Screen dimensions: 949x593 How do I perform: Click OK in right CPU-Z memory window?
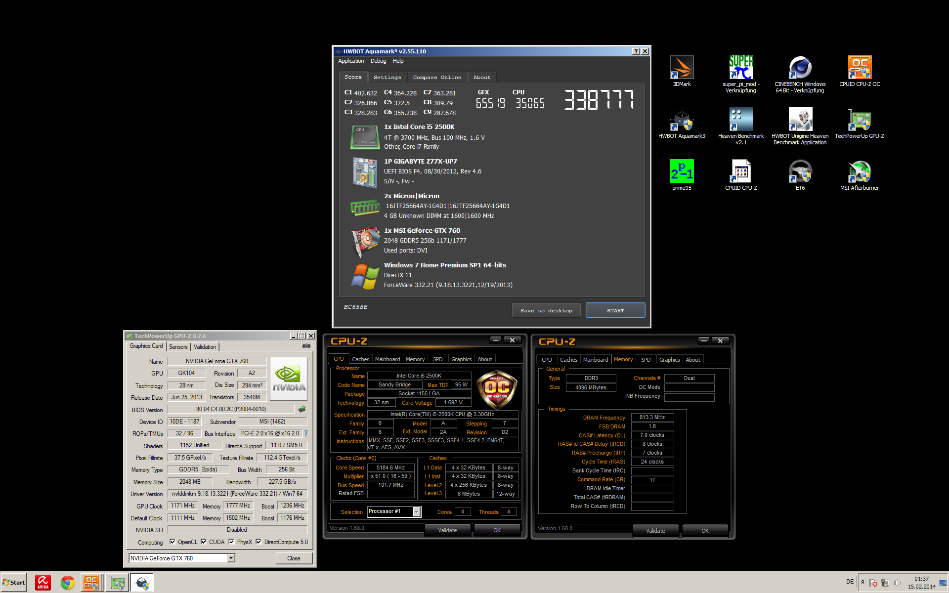click(705, 531)
